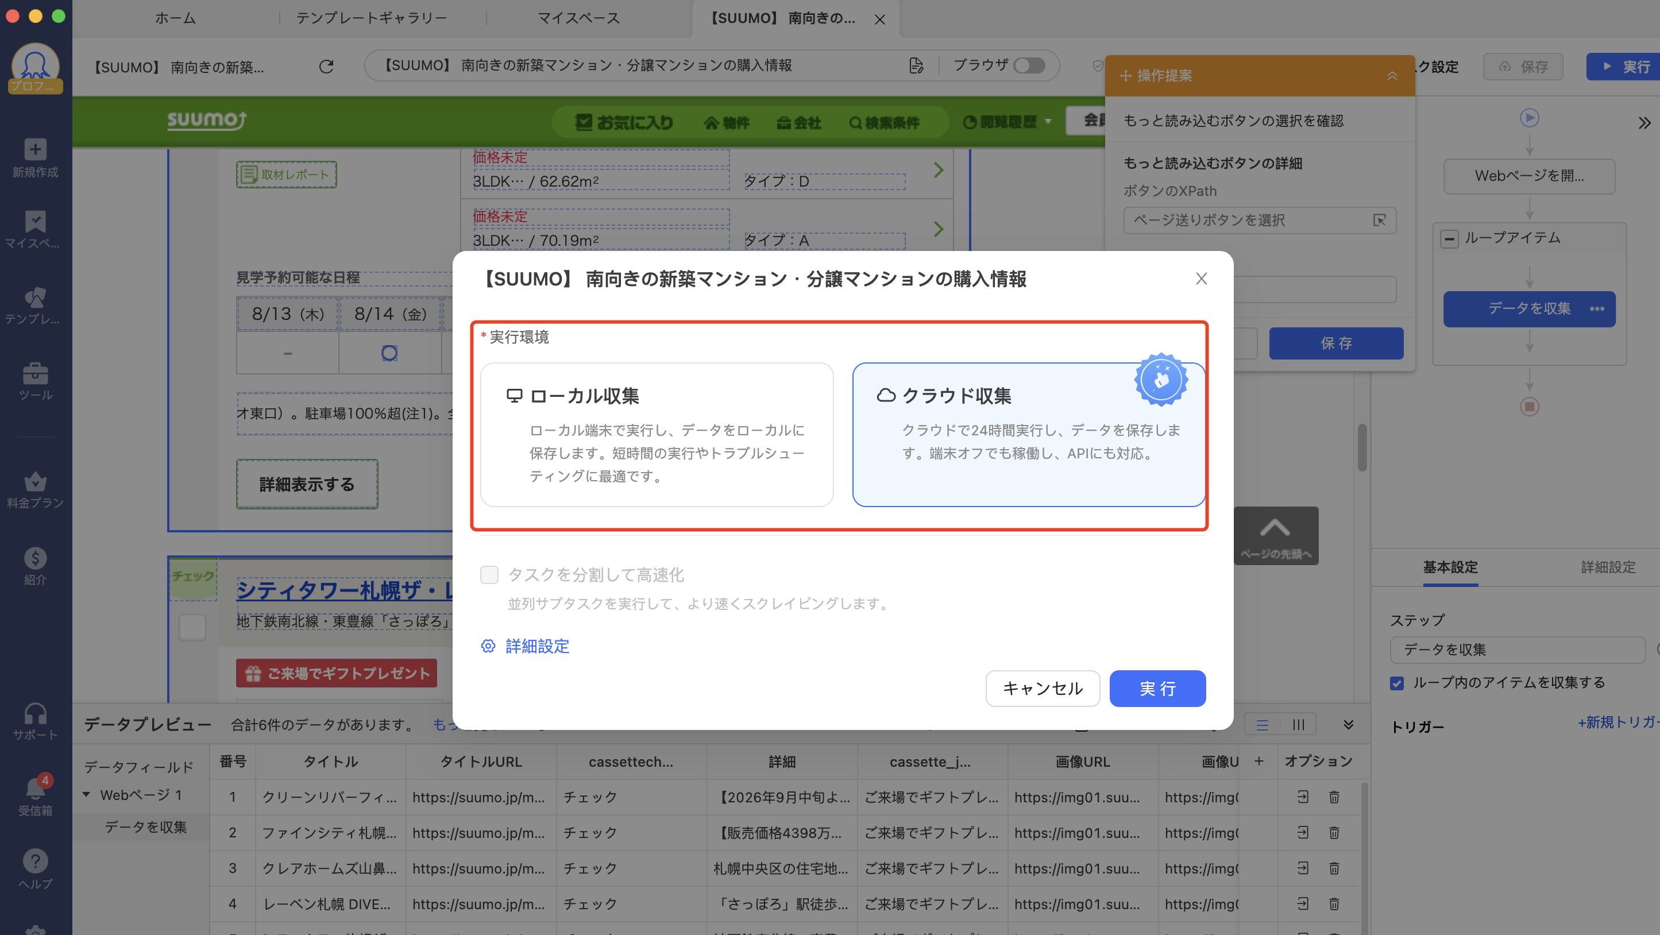Expand the right panel double chevron
The image size is (1660, 935).
(x=1644, y=122)
